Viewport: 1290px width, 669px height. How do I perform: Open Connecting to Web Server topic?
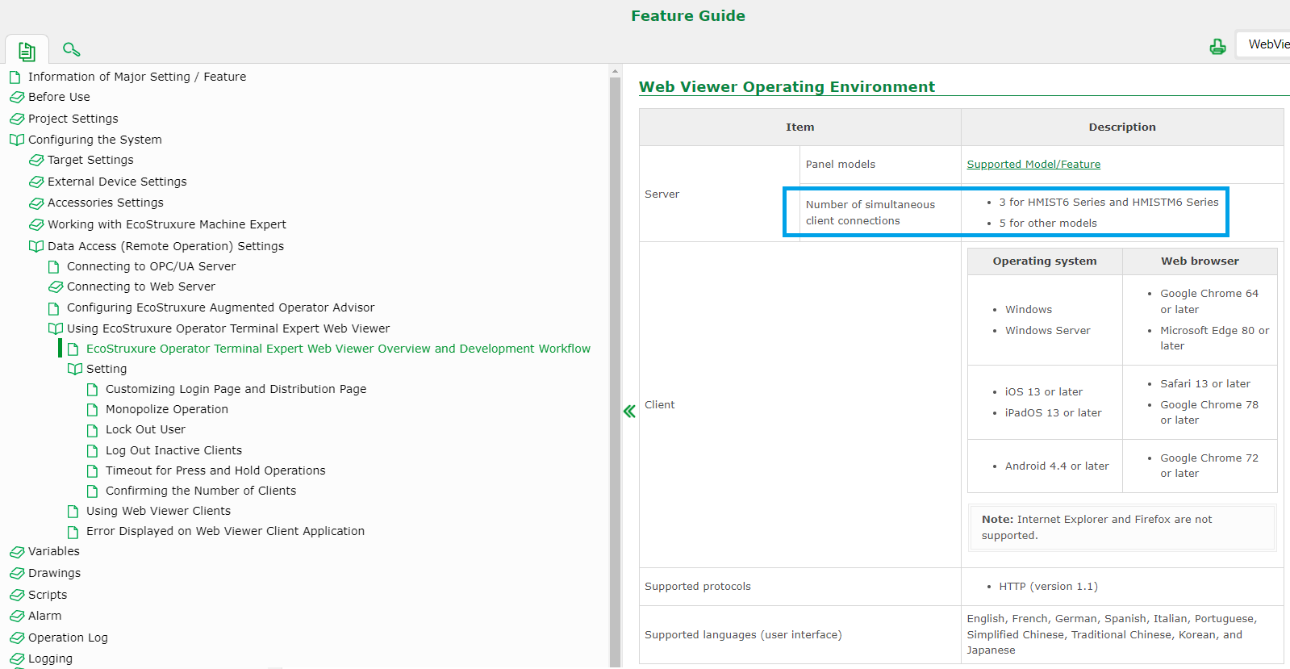coord(141,286)
